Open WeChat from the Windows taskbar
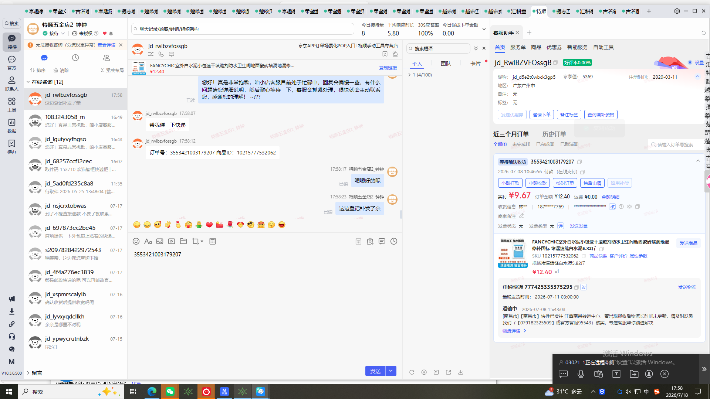This screenshot has height=399, width=710. tap(170, 391)
